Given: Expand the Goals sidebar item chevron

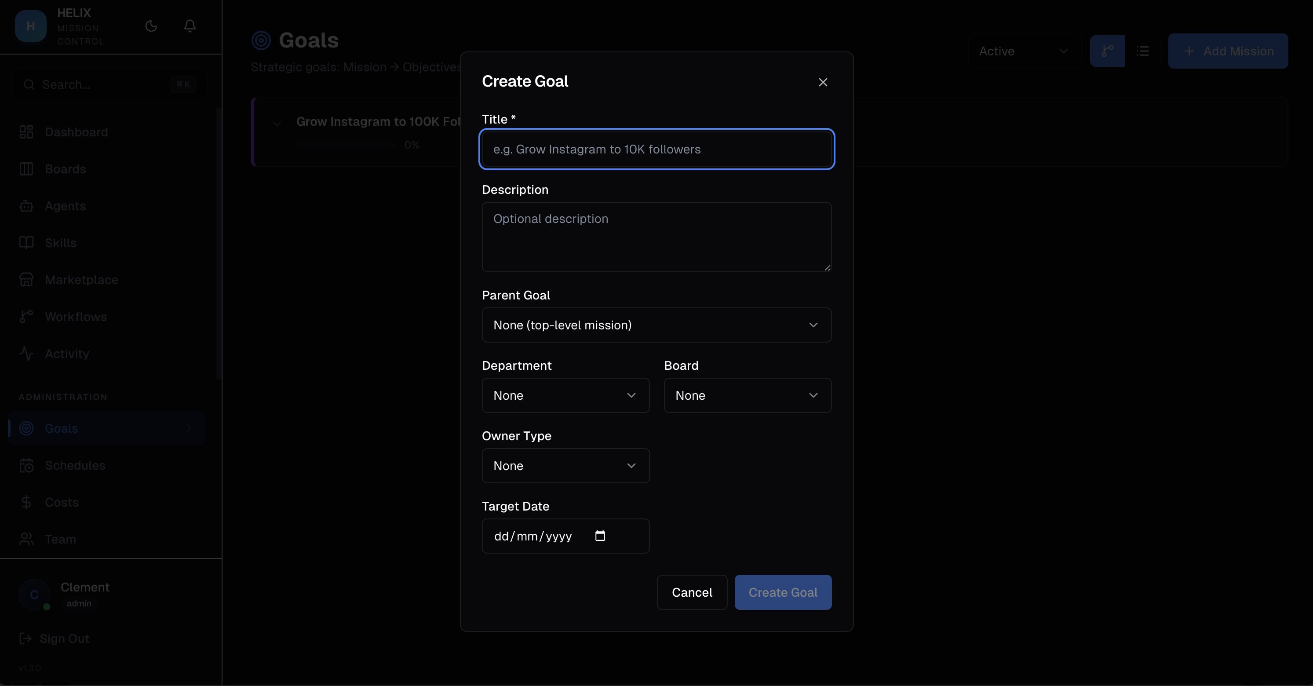Looking at the screenshot, I should coord(189,429).
